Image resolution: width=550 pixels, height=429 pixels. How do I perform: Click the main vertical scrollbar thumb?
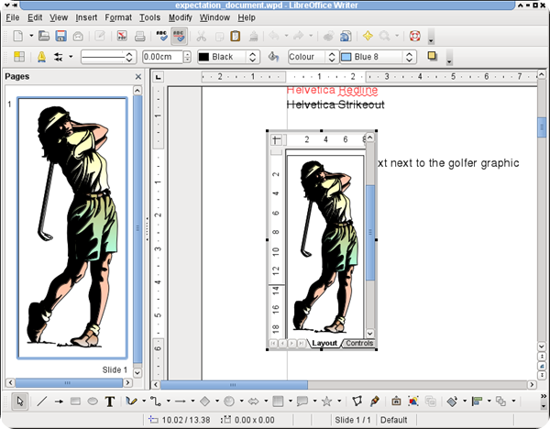[x=542, y=127]
